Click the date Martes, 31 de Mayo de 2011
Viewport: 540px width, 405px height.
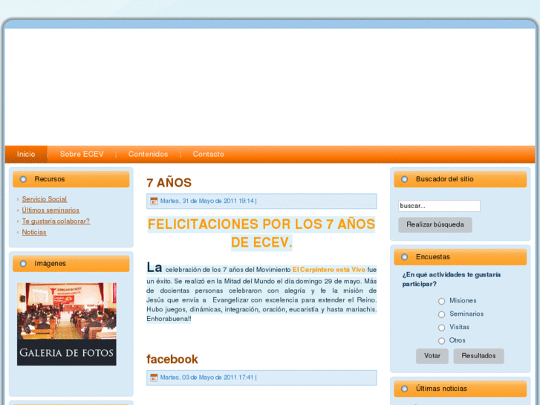coord(207,201)
